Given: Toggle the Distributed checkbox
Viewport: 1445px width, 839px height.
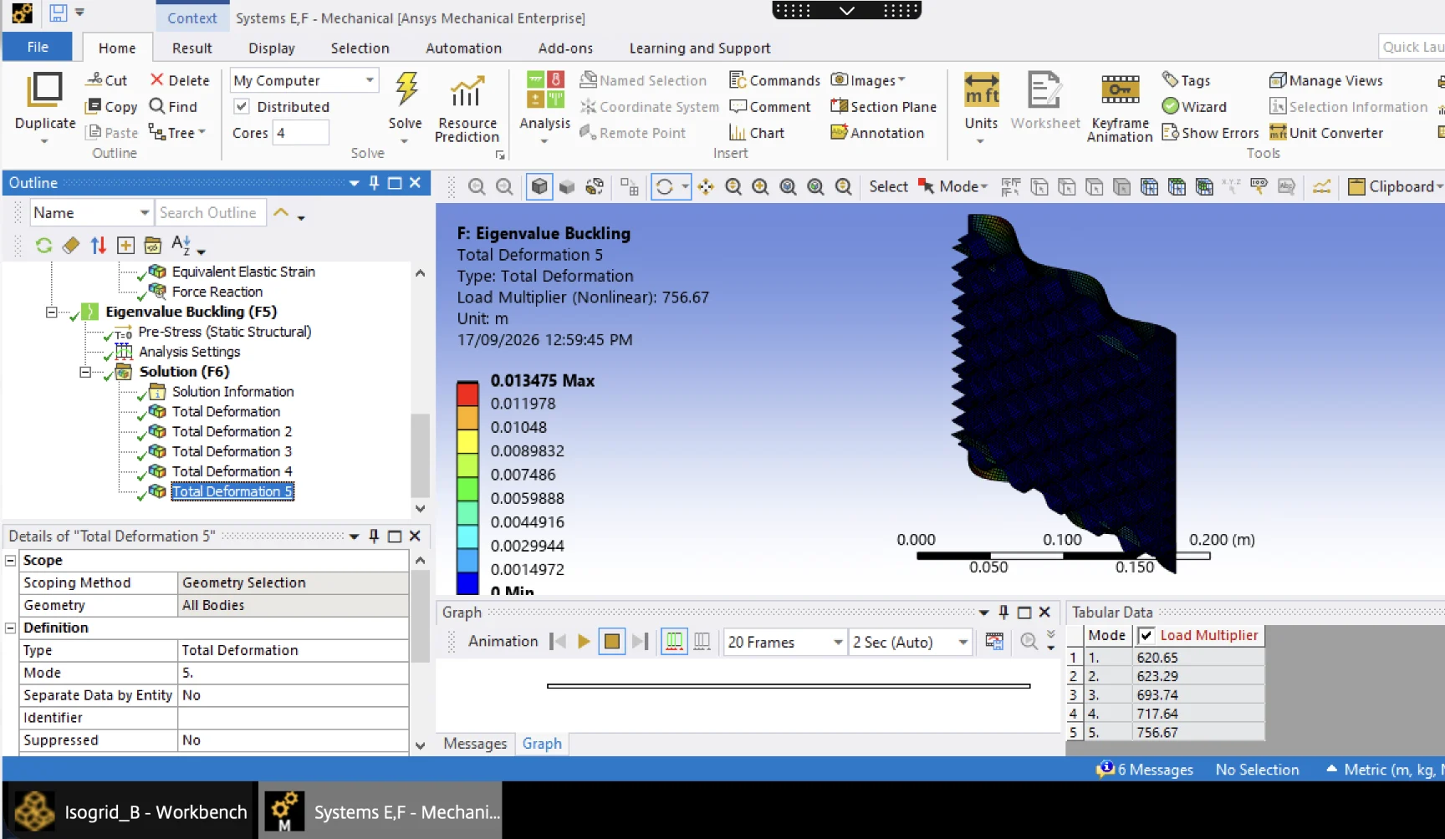Looking at the screenshot, I should click(x=242, y=106).
